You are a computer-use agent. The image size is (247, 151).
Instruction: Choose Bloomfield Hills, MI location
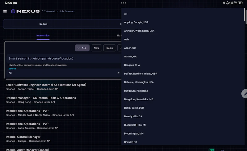[x=183, y=125]
